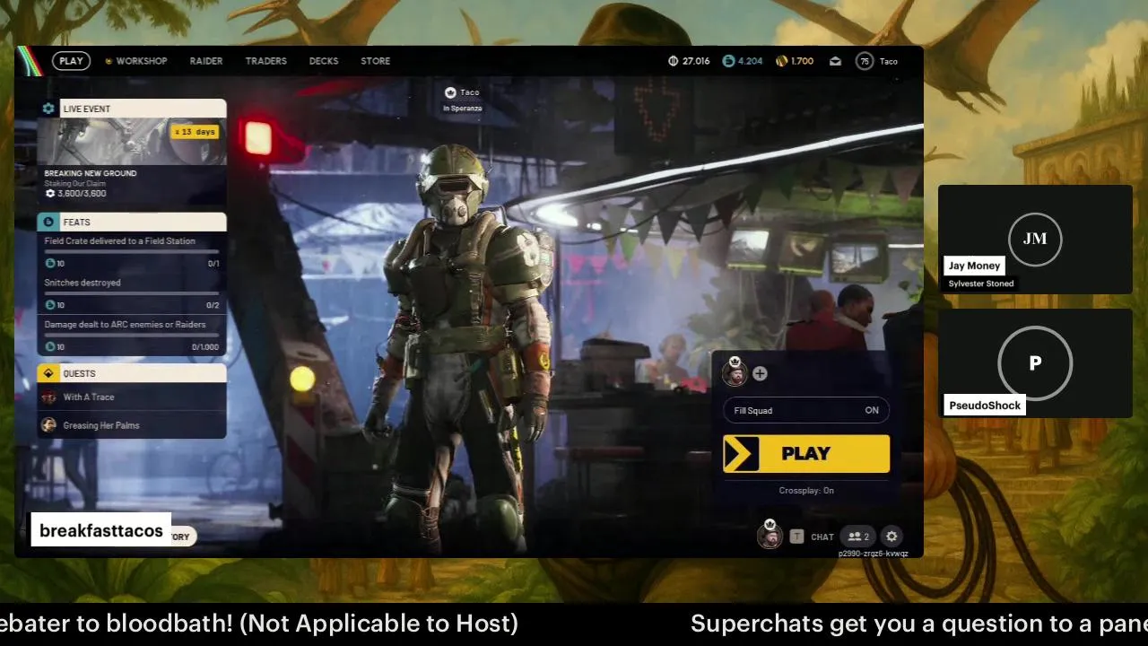Click the LIVE EVENT panel header
This screenshot has height=646, width=1148.
[x=132, y=109]
